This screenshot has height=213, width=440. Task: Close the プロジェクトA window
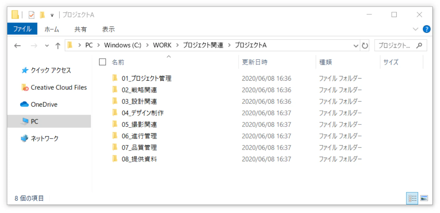coord(419,15)
